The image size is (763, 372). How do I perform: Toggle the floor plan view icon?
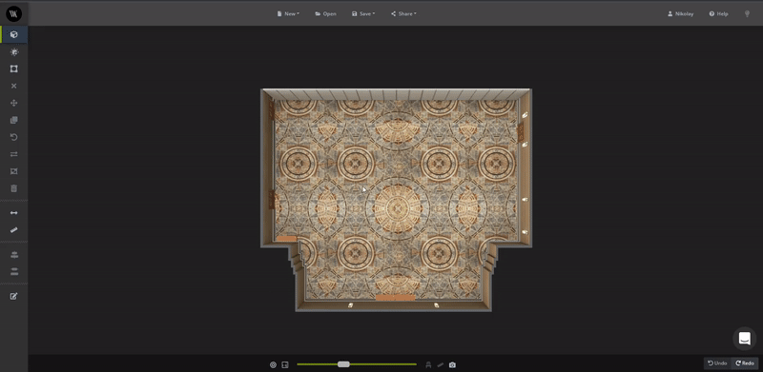pyautogui.click(x=285, y=364)
